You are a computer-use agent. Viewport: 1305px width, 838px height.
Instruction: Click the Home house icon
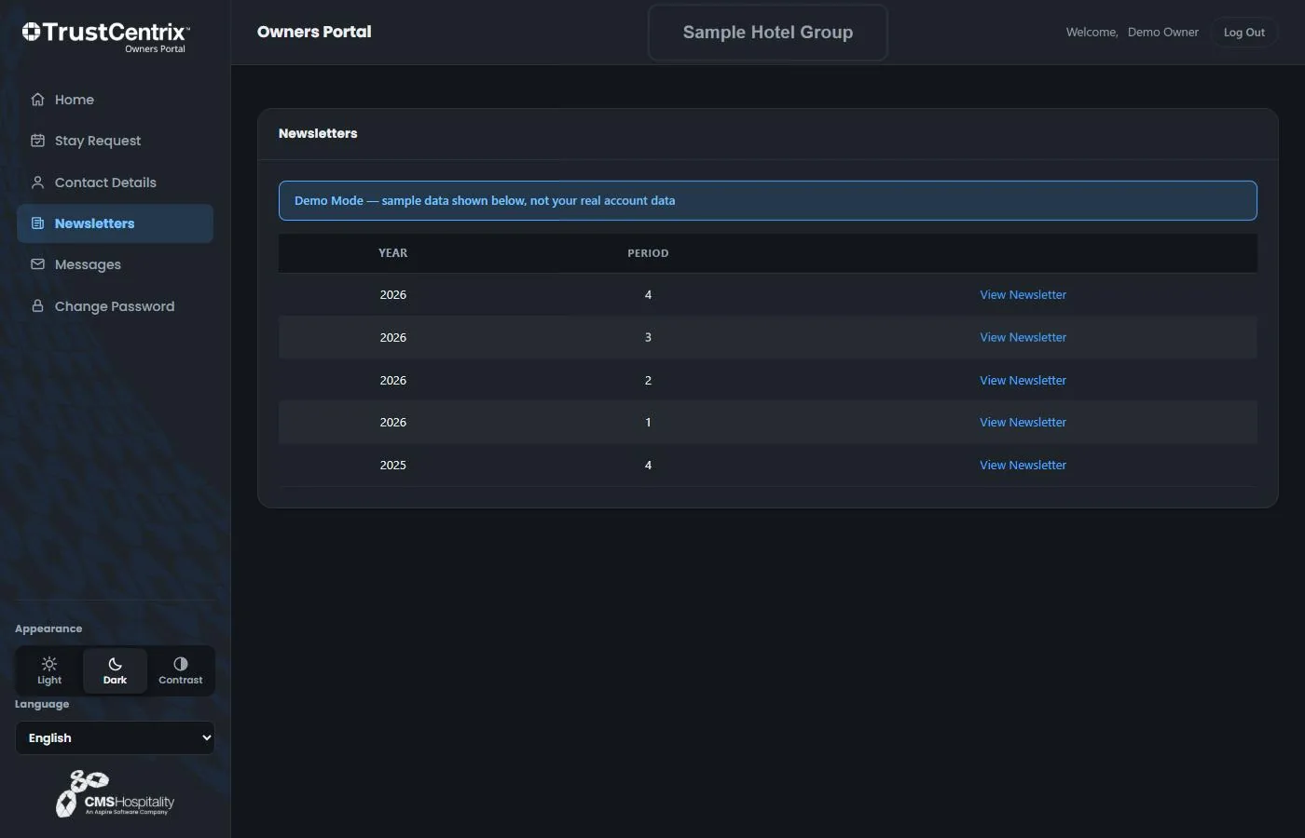click(x=37, y=100)
